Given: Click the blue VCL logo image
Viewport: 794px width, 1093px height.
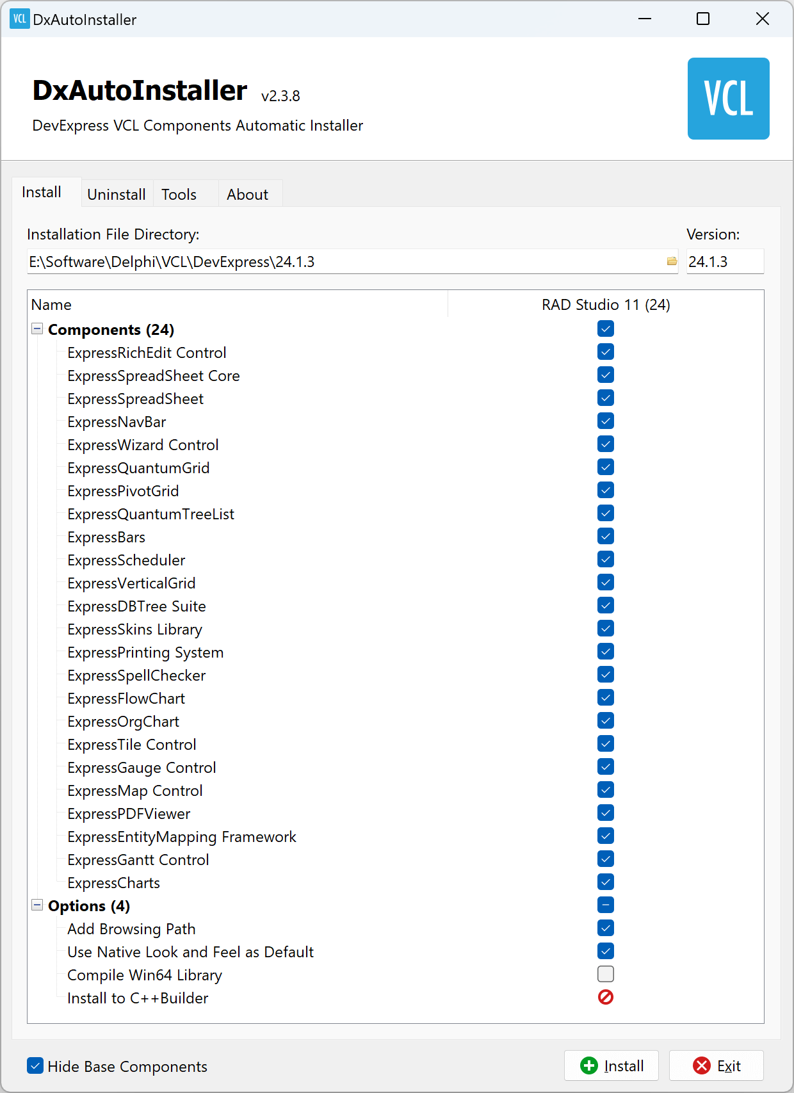Looking at the screenshot, I should (x=728, y=99).
